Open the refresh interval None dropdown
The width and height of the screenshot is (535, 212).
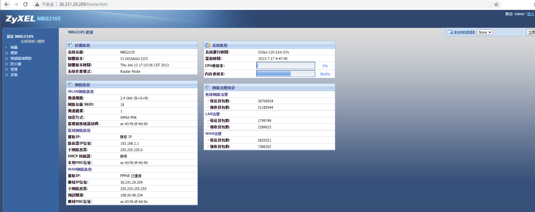[485, 32]
